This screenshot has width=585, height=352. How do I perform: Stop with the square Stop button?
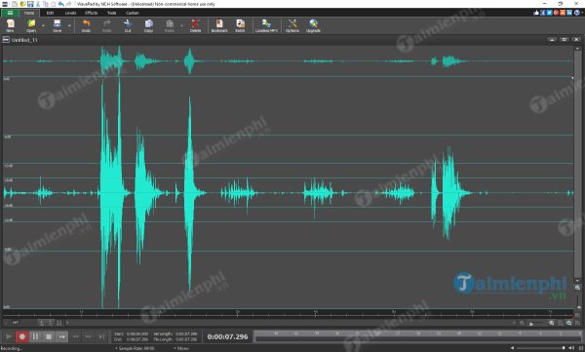49,336
